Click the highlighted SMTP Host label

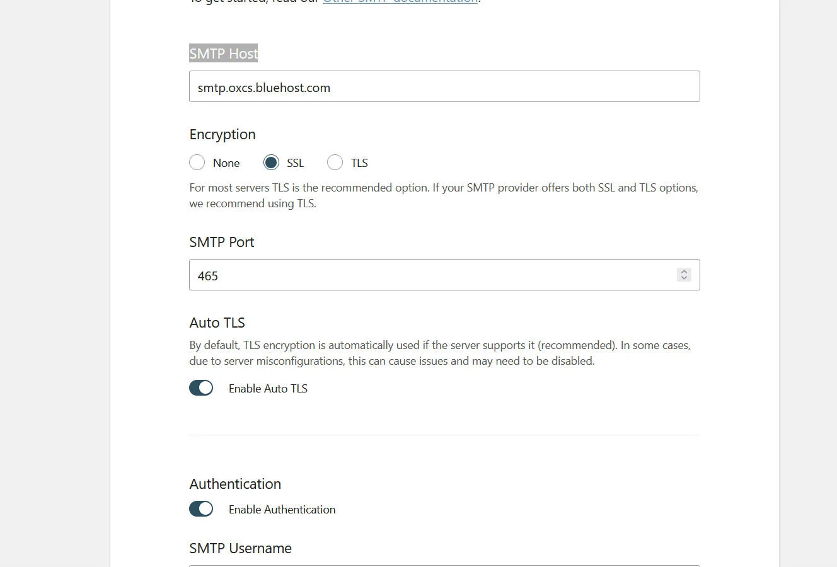coord(224,54)
